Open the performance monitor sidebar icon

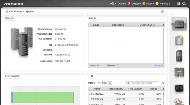(179, 88)
